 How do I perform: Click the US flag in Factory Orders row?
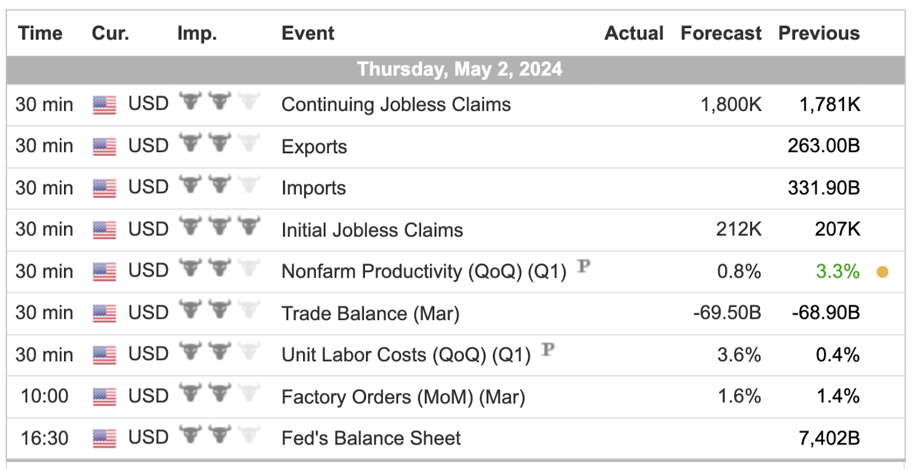tap(104, 397)
